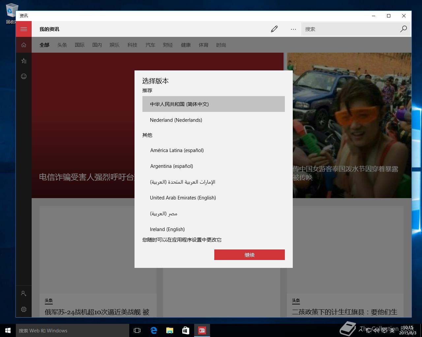Open the 汽车 tab
The image size is (422, 337).
(150, 45)
